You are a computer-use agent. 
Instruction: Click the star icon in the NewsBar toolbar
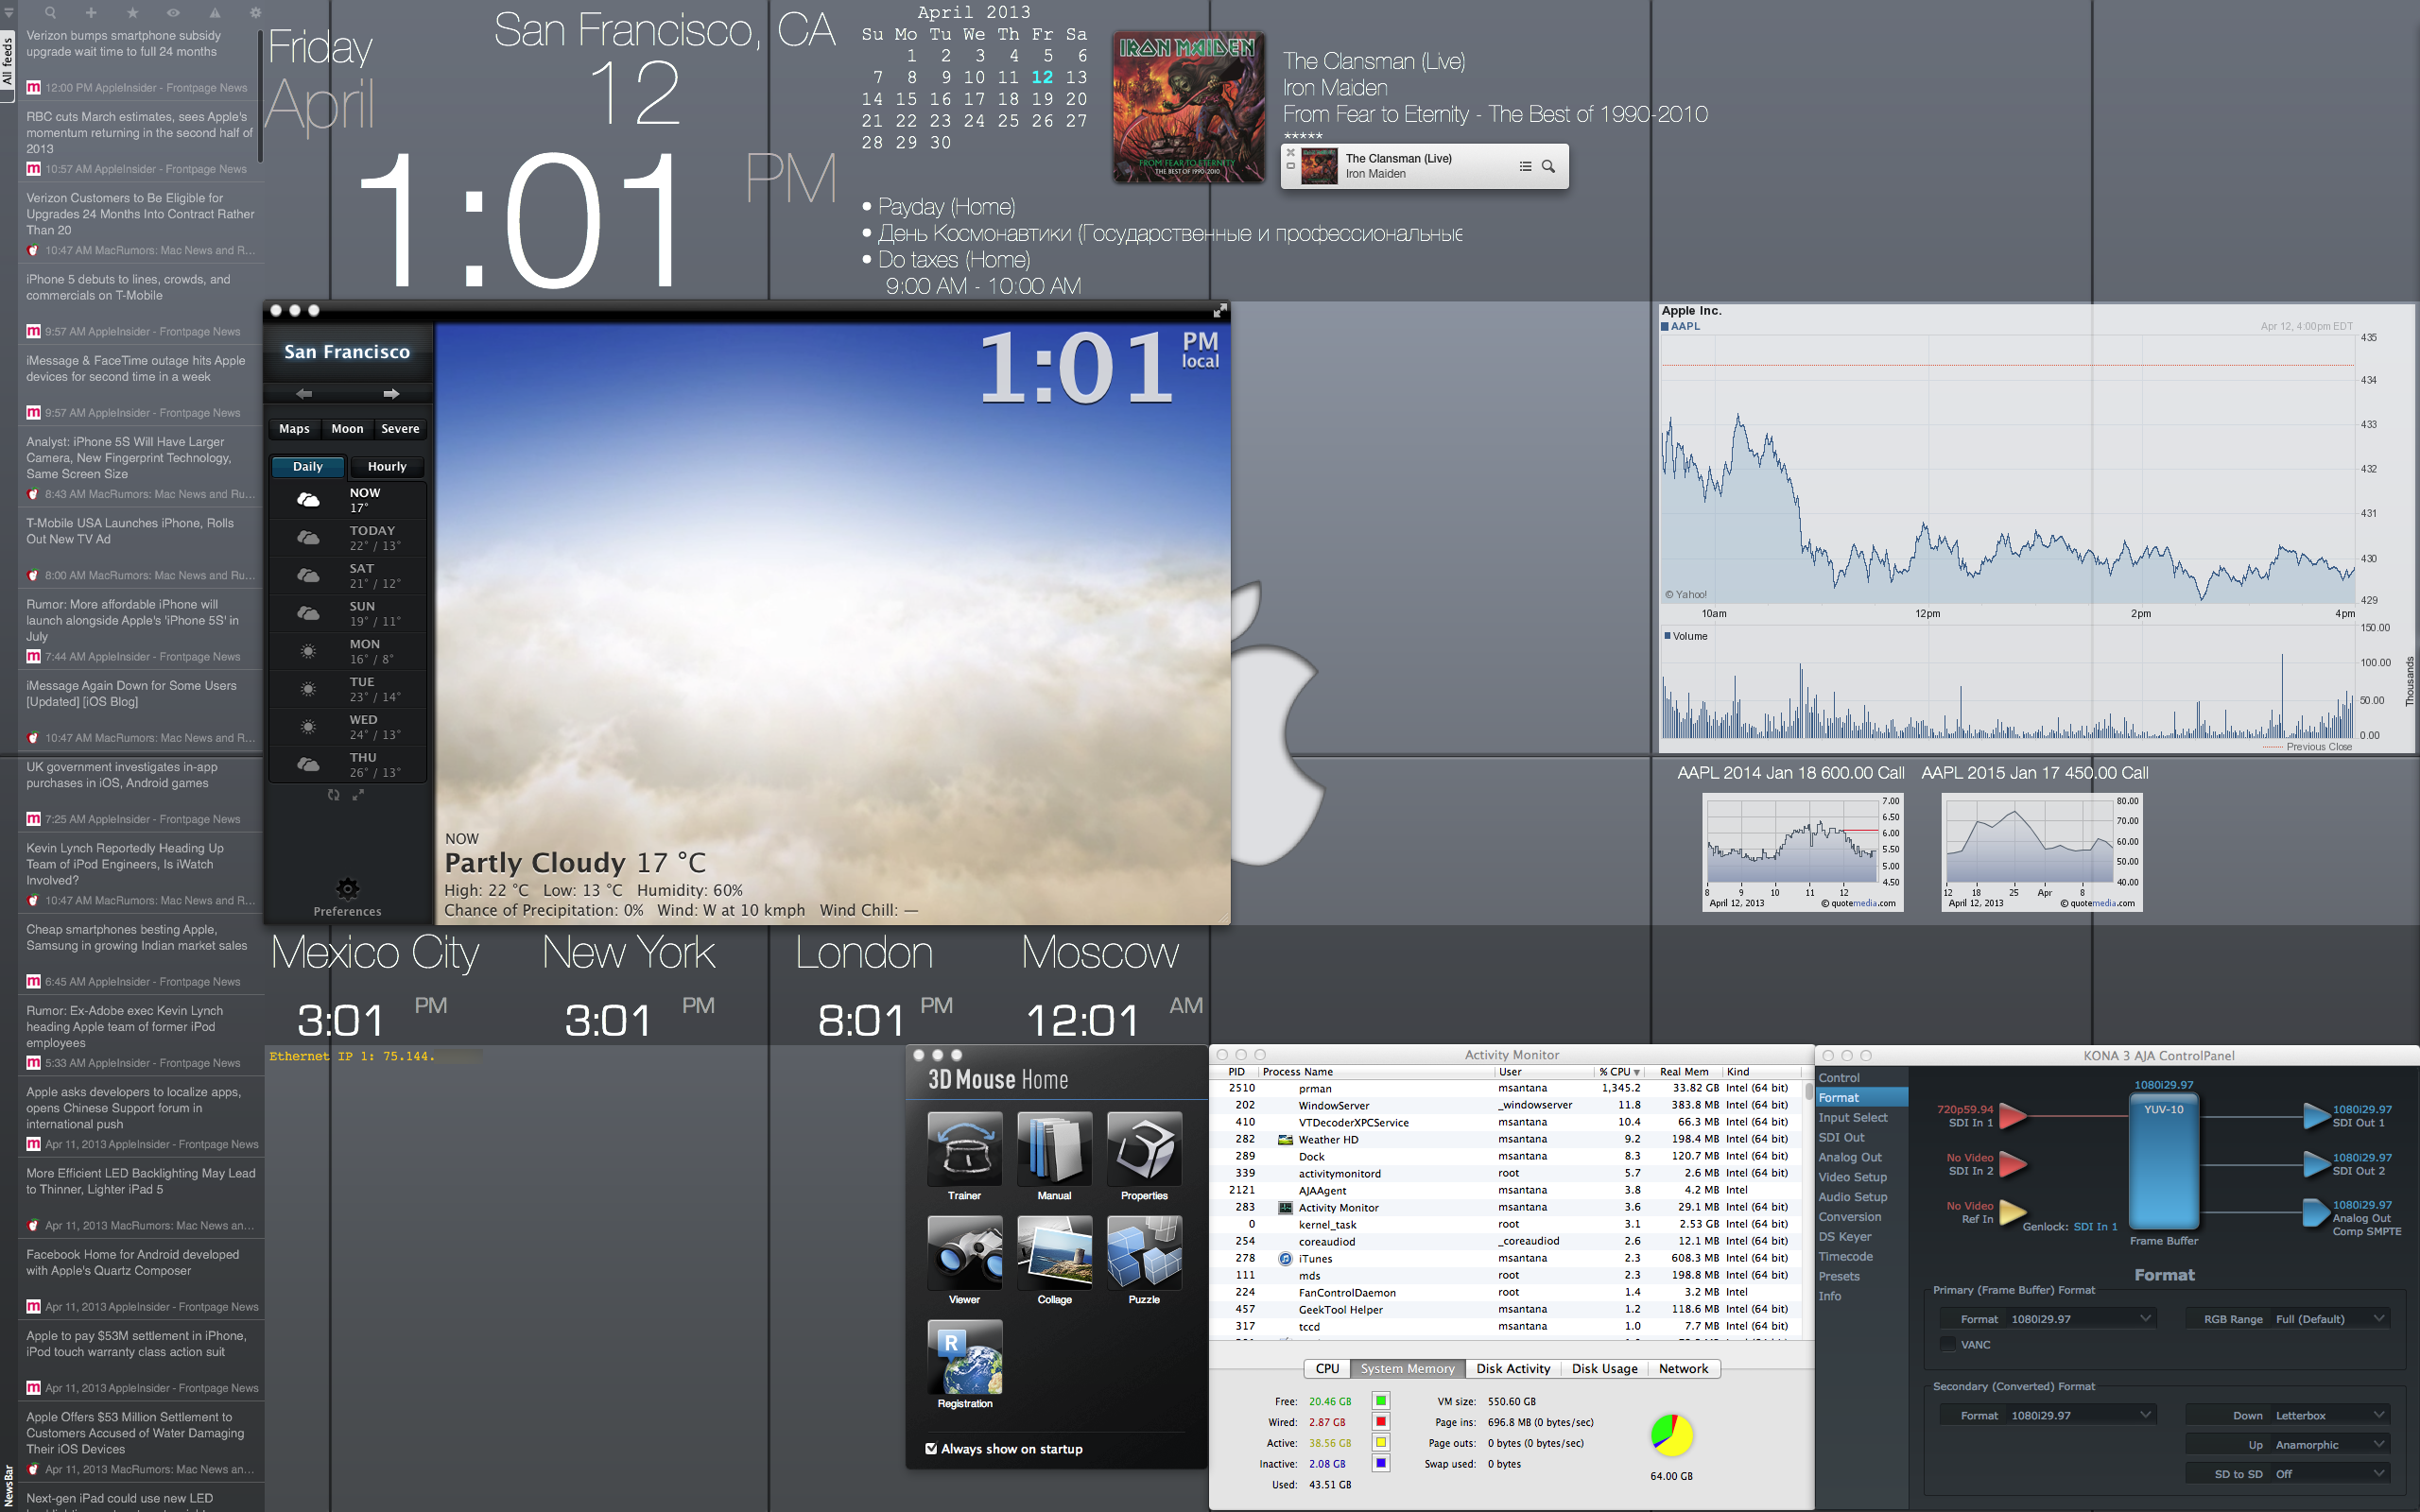tap(132, 13)
